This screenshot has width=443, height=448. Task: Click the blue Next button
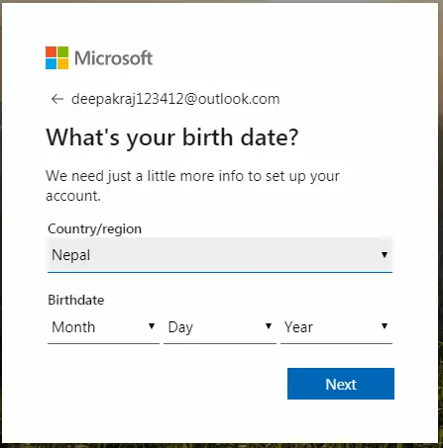click(341, 384)
